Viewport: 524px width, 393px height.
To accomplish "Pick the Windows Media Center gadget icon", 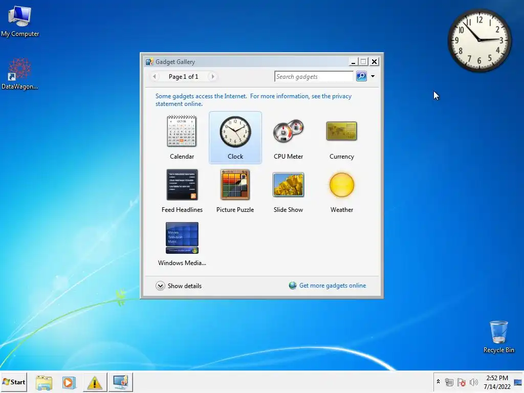I will point(182,238).
